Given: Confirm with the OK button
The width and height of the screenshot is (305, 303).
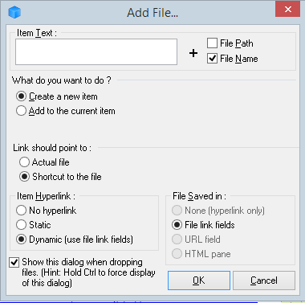Looking at the screenshot, I should [x=199, y=280].
